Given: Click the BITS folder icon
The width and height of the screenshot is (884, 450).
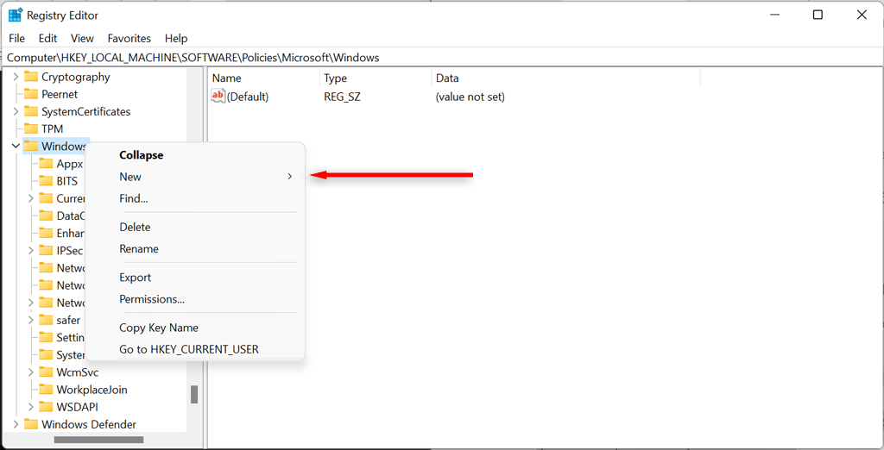Looking at the screenshot, I should [x=47, y=181].
